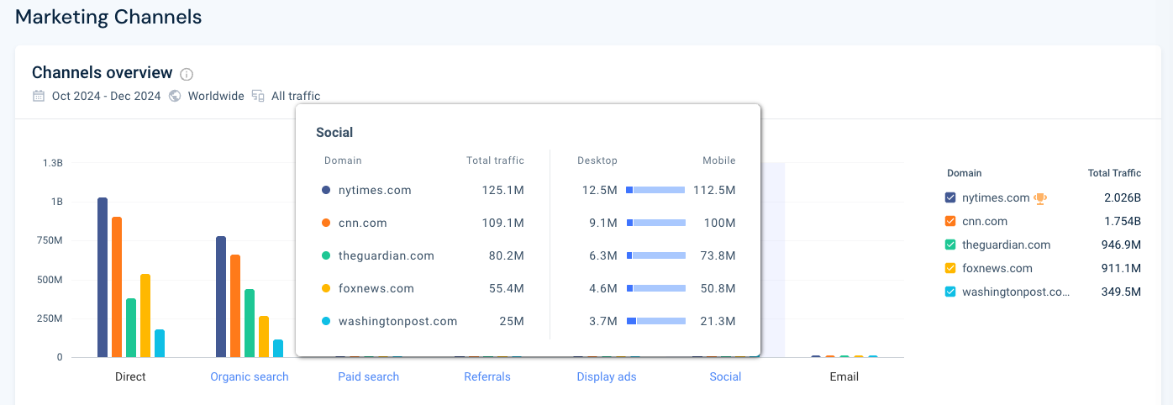
Task: Toggle the theguardian.com legend checkbox
Action: coord(950,245)
